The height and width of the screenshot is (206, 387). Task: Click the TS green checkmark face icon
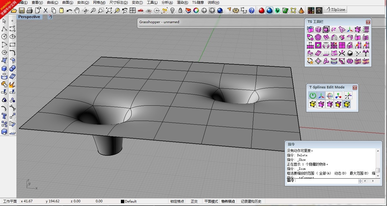tap(318, 45)
